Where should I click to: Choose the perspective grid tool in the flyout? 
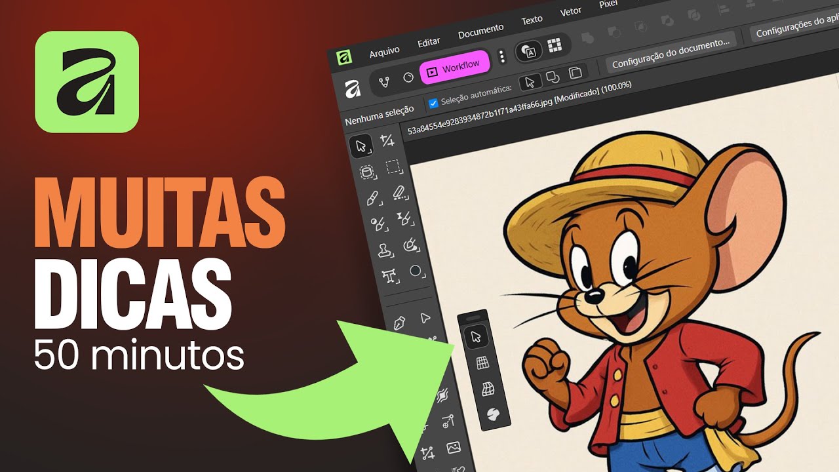pyautogui.click(x=482, y=363)
